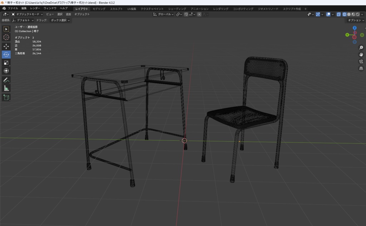Image resolution: width=366 pixels, height=226 pixels.
Task: Open proportional falloff dropdown
Action: (x=205, y=14)
